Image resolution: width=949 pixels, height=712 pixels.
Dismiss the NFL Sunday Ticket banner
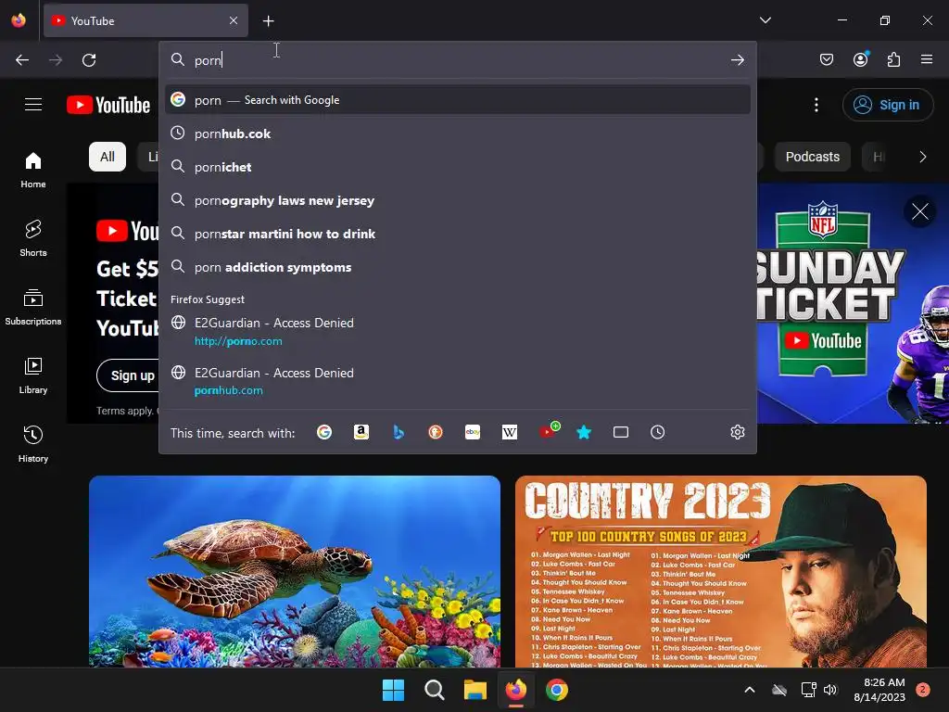[x=920, y=211]
